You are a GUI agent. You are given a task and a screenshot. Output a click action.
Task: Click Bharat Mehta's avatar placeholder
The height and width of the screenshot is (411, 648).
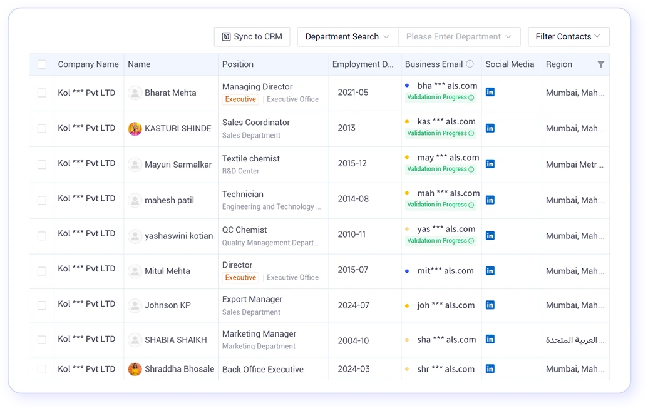click(x=135, y=93)
